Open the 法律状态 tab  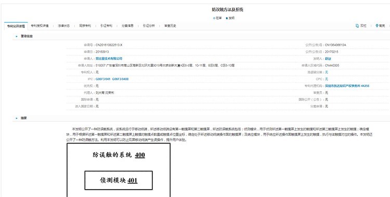[x=63, y=26]
